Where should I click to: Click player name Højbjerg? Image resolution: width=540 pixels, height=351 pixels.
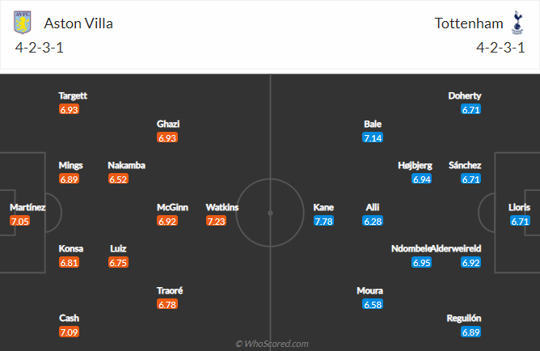pyautogui.click(x=416, y=165)
